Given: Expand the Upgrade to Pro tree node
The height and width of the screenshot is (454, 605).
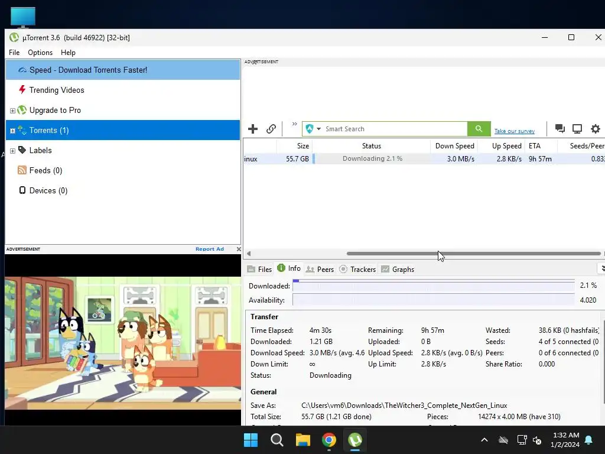Looking at the screenshot, I should click(x=12, y=111).
